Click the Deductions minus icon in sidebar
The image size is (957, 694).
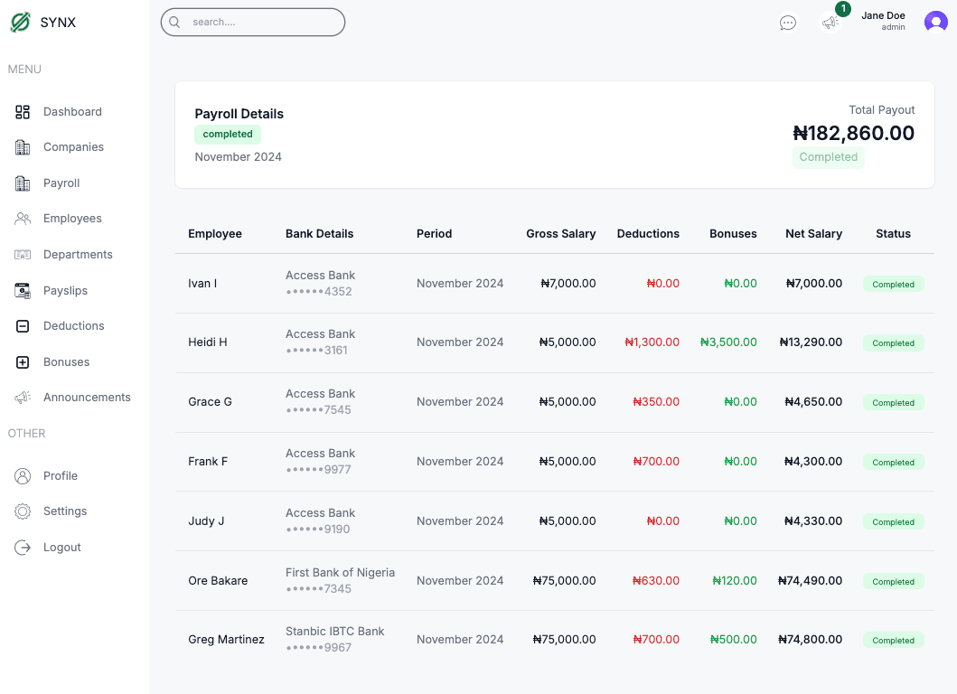click(23, 326)
